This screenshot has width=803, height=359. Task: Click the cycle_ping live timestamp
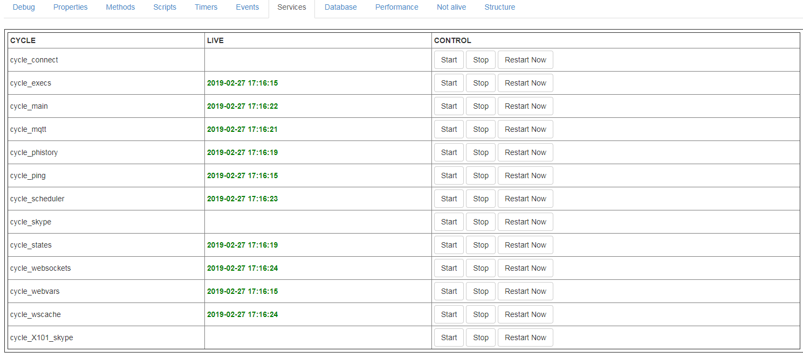[242, 175]
